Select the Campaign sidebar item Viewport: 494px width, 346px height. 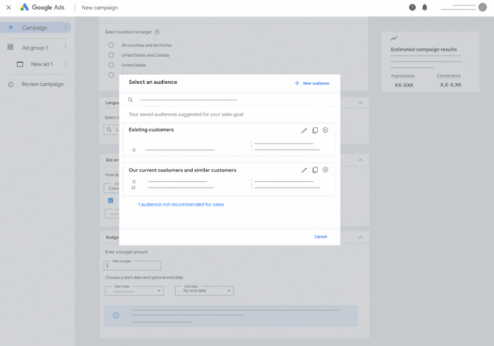[35, 28]
